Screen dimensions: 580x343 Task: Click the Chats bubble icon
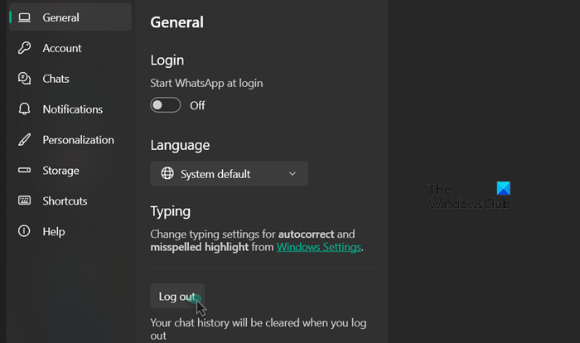(25, 79)
